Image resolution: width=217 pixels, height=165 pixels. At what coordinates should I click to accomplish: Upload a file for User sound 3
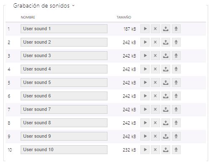tap(166, 56)
